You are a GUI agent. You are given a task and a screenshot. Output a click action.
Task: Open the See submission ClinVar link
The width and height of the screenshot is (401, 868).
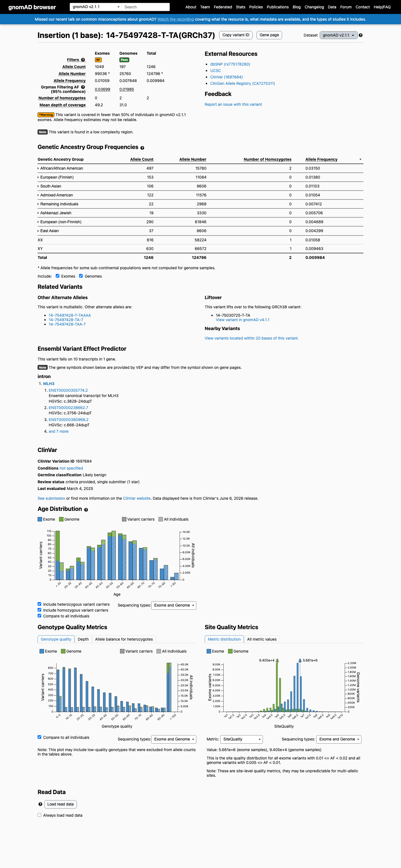point(52,498)
